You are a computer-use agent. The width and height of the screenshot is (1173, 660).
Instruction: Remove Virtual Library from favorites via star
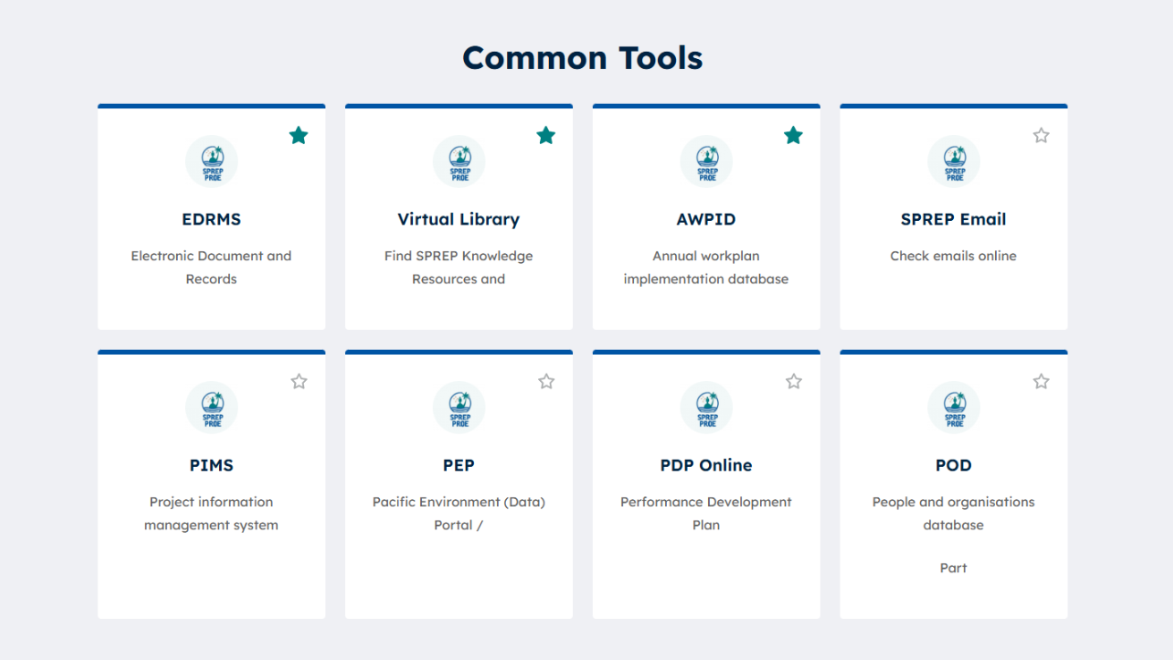(546, 136)
